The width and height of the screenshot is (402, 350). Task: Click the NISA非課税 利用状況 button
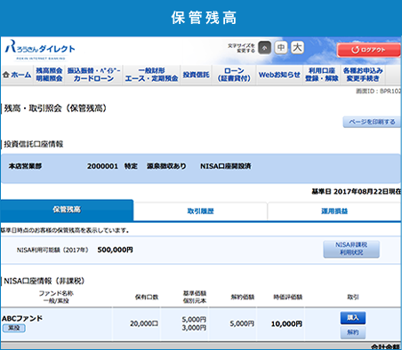pyautogui.click(x=351, y=249)
